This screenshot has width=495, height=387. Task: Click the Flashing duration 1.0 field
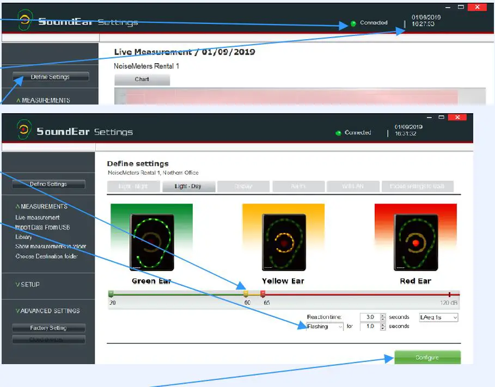(x=370, y=327)
